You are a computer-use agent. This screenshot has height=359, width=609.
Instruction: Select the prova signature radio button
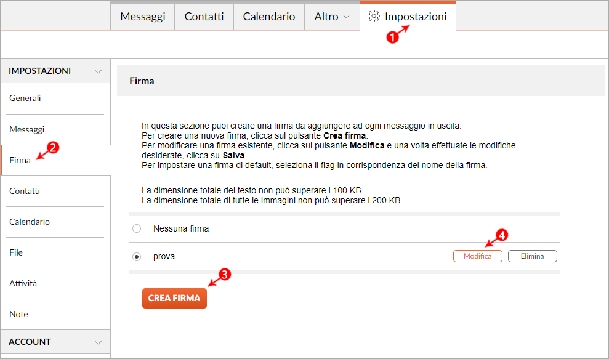(137, 256)
